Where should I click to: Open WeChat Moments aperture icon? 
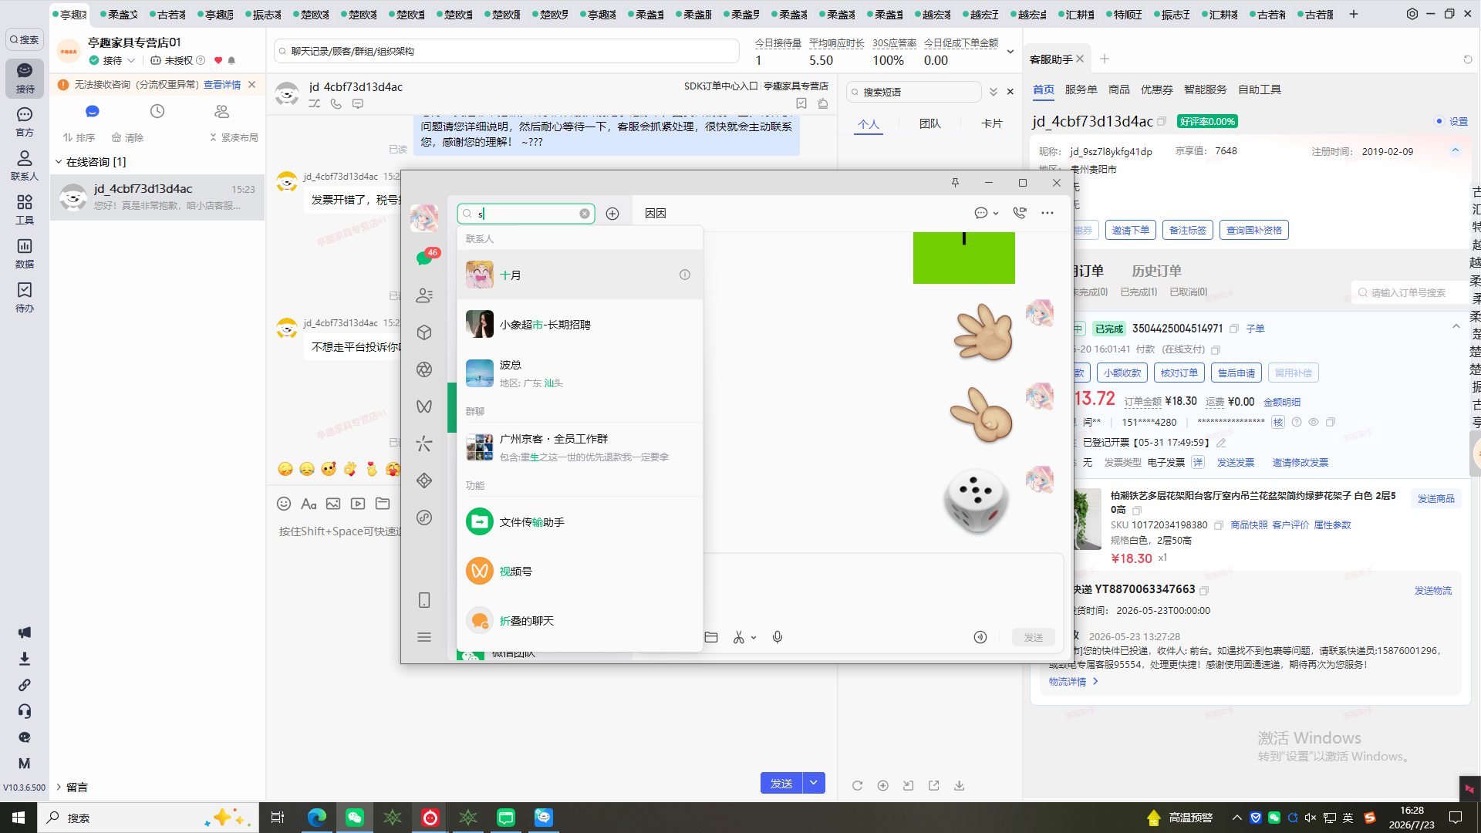(x=424, y=369)
